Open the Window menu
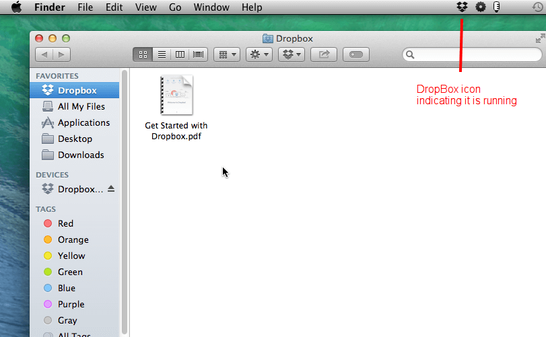This screenshot has width=546, height=337. (211, 7)
